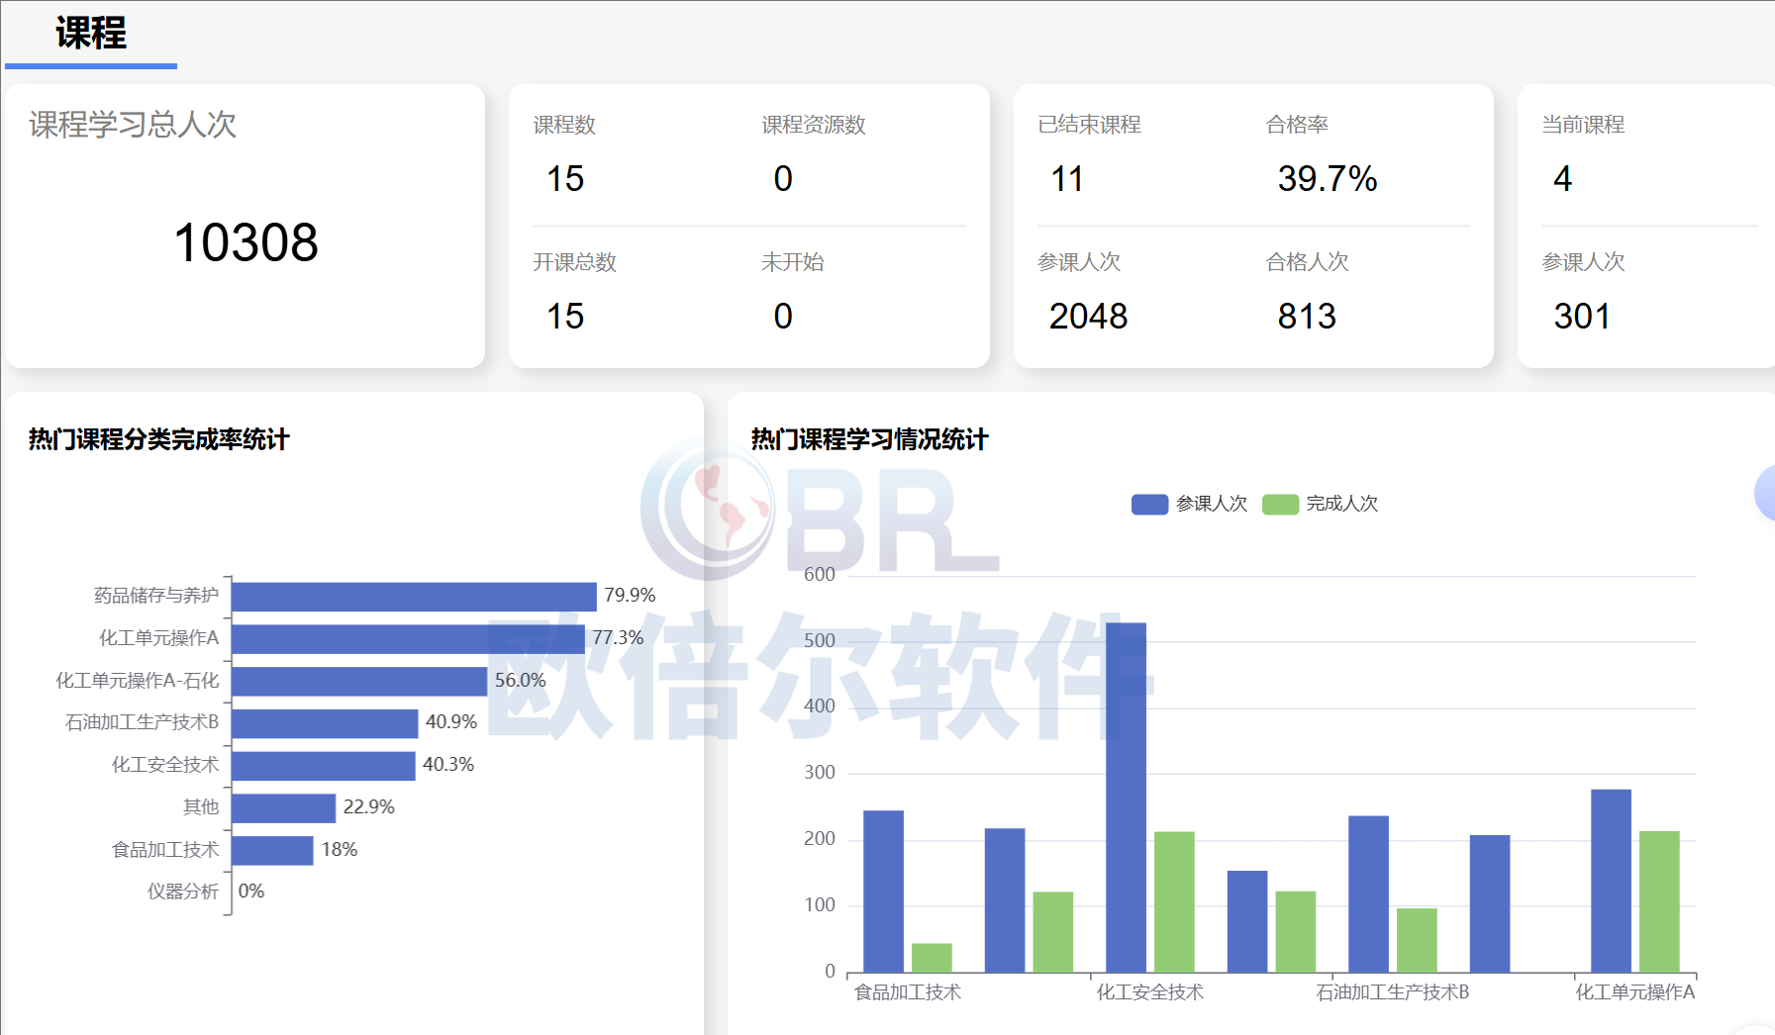Image resolution: width=1775 pixels, height=1035 pixels.
Task: Click the 10308 total learners figure
Action: coord(246,242)
